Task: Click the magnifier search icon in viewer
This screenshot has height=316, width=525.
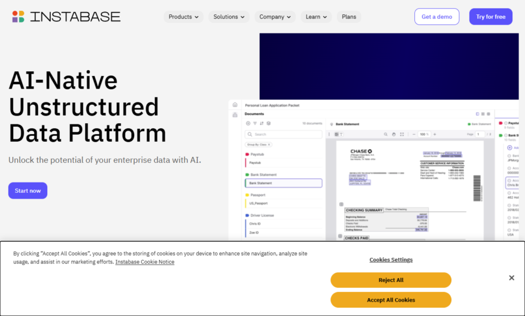Action: [386, 134]
